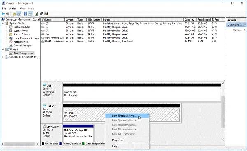Click the Task Scheduler clock icon

pos(11,27)
